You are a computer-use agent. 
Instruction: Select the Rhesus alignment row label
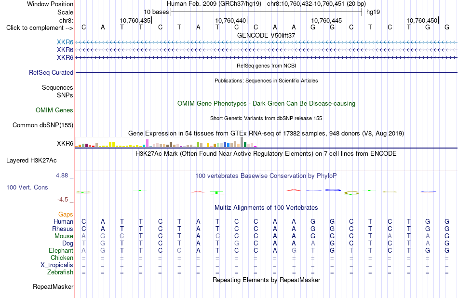[63, 229]
